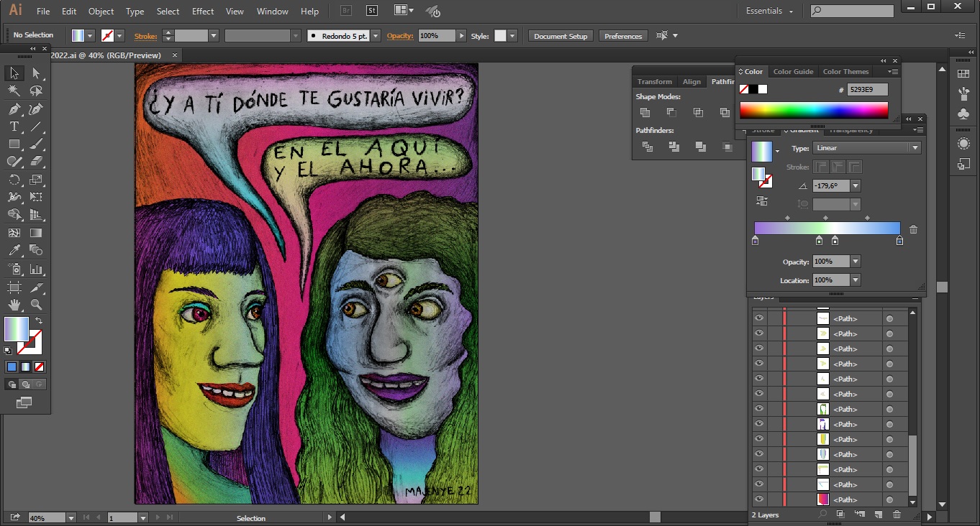980x526 pixels.
Task: Select the Perspective Grid tool
Action: tap(36, 215)
